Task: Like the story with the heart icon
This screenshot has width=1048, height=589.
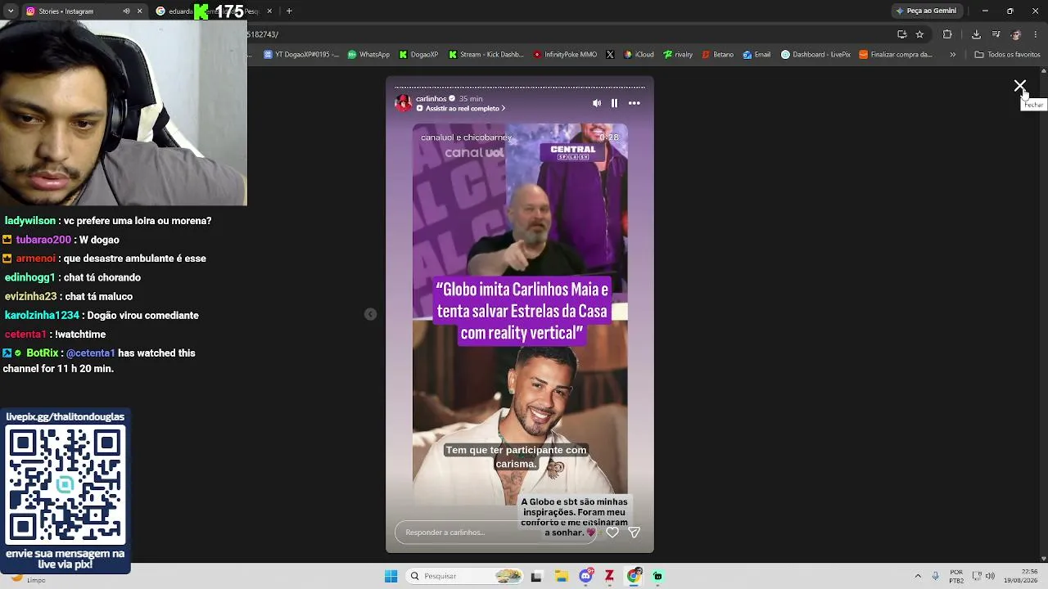Action: (612, 532)
